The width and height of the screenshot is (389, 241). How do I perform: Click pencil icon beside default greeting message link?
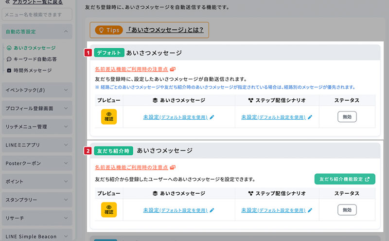pos(212,117)
